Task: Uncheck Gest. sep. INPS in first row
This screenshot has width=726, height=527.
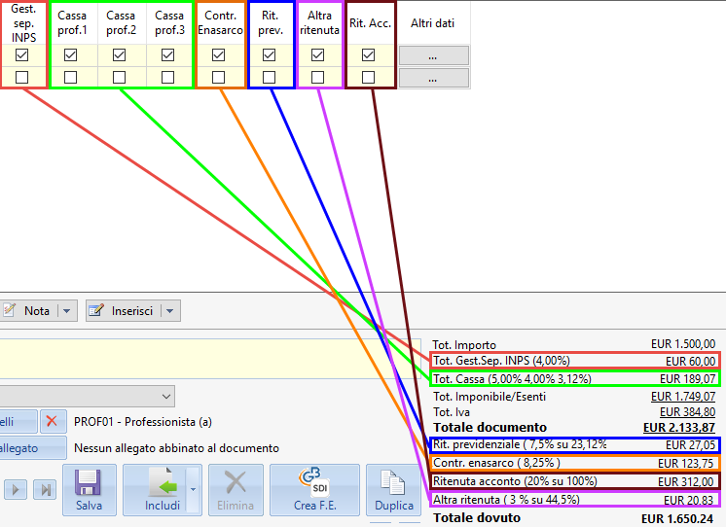Action: (21, 55)
